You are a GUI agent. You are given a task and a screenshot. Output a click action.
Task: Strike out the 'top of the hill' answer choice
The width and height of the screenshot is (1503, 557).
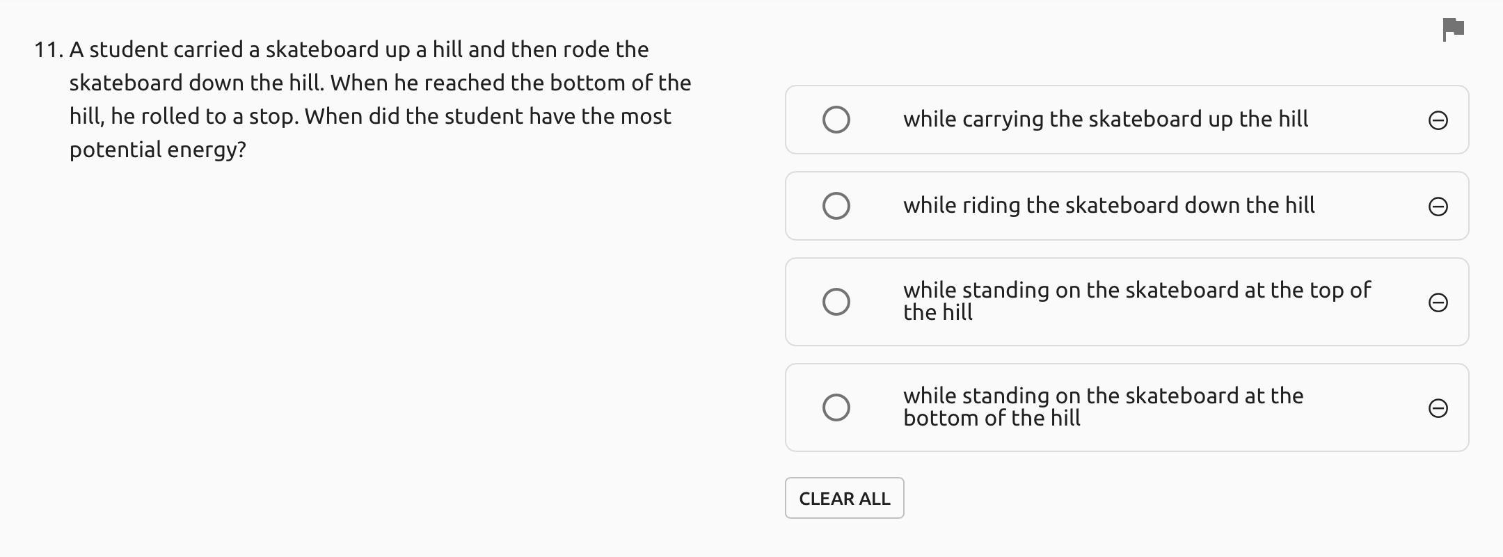[1438, 302]
